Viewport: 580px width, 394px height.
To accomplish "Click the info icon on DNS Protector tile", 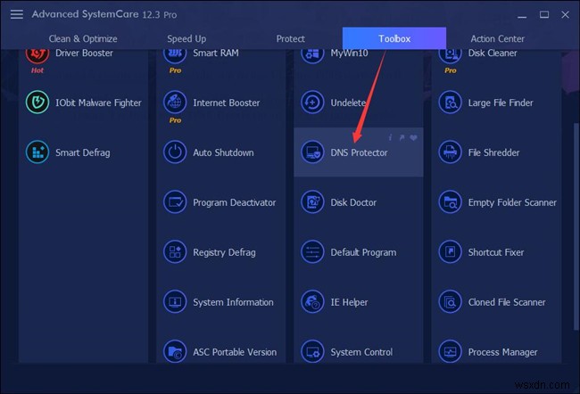I will [390, 137].
